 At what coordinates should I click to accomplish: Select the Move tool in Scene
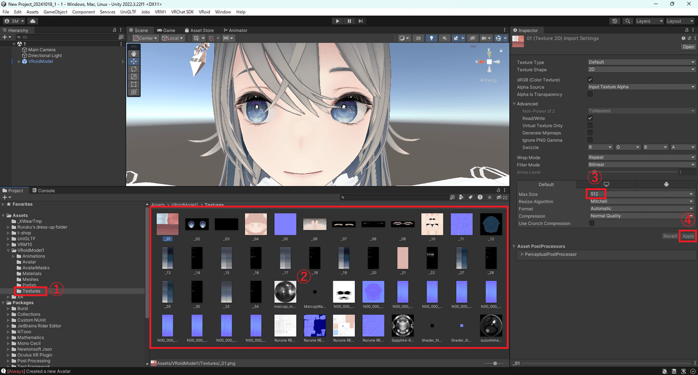click(x=134, y=61)
